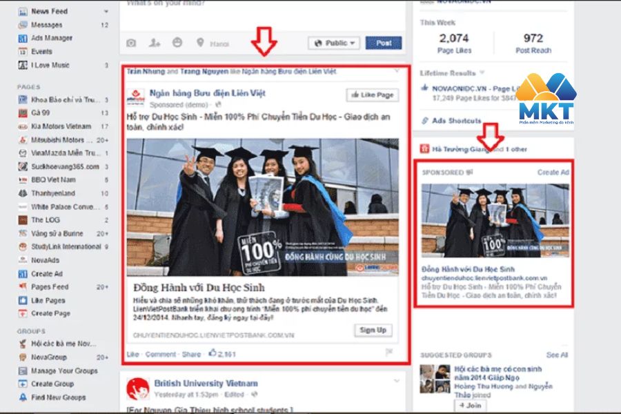Click Sign Up on the LienVietPostBank ad
621x414 pixels.
tap(373, 331)
